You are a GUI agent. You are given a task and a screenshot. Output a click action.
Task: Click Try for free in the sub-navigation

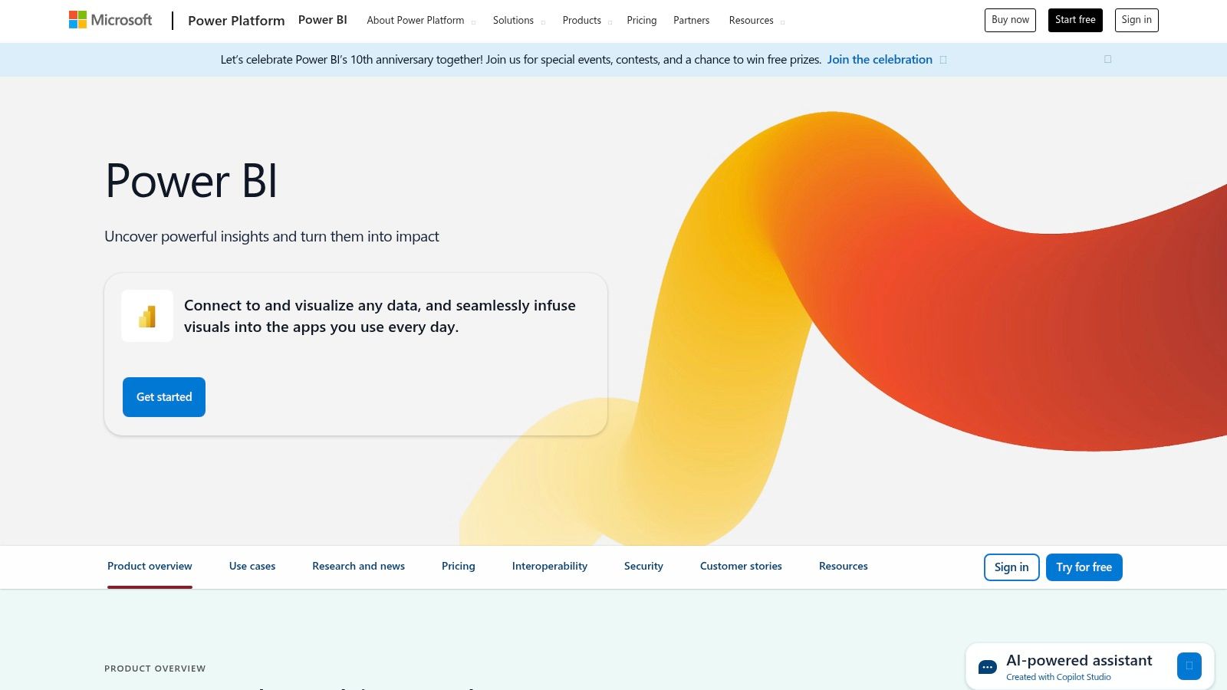[x=1084, y=567]
